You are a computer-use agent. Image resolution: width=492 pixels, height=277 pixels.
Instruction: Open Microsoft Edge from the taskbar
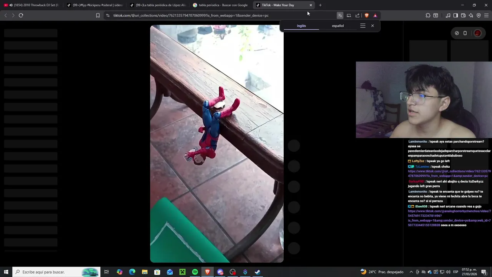point(132,272)
